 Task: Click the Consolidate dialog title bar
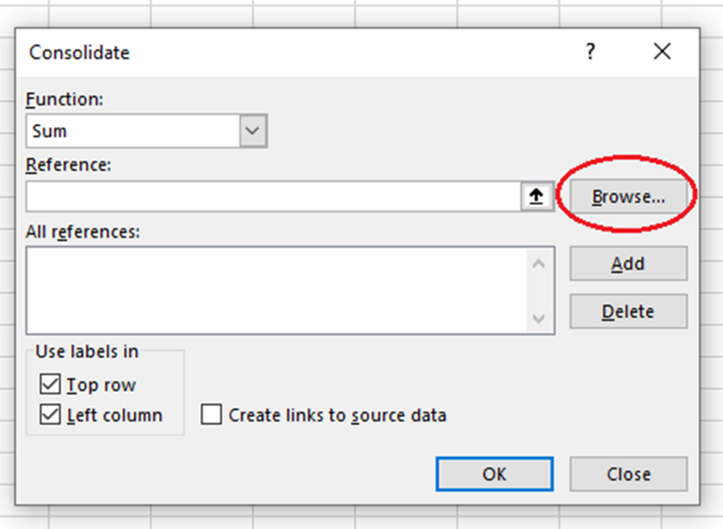tap(271, 52)
